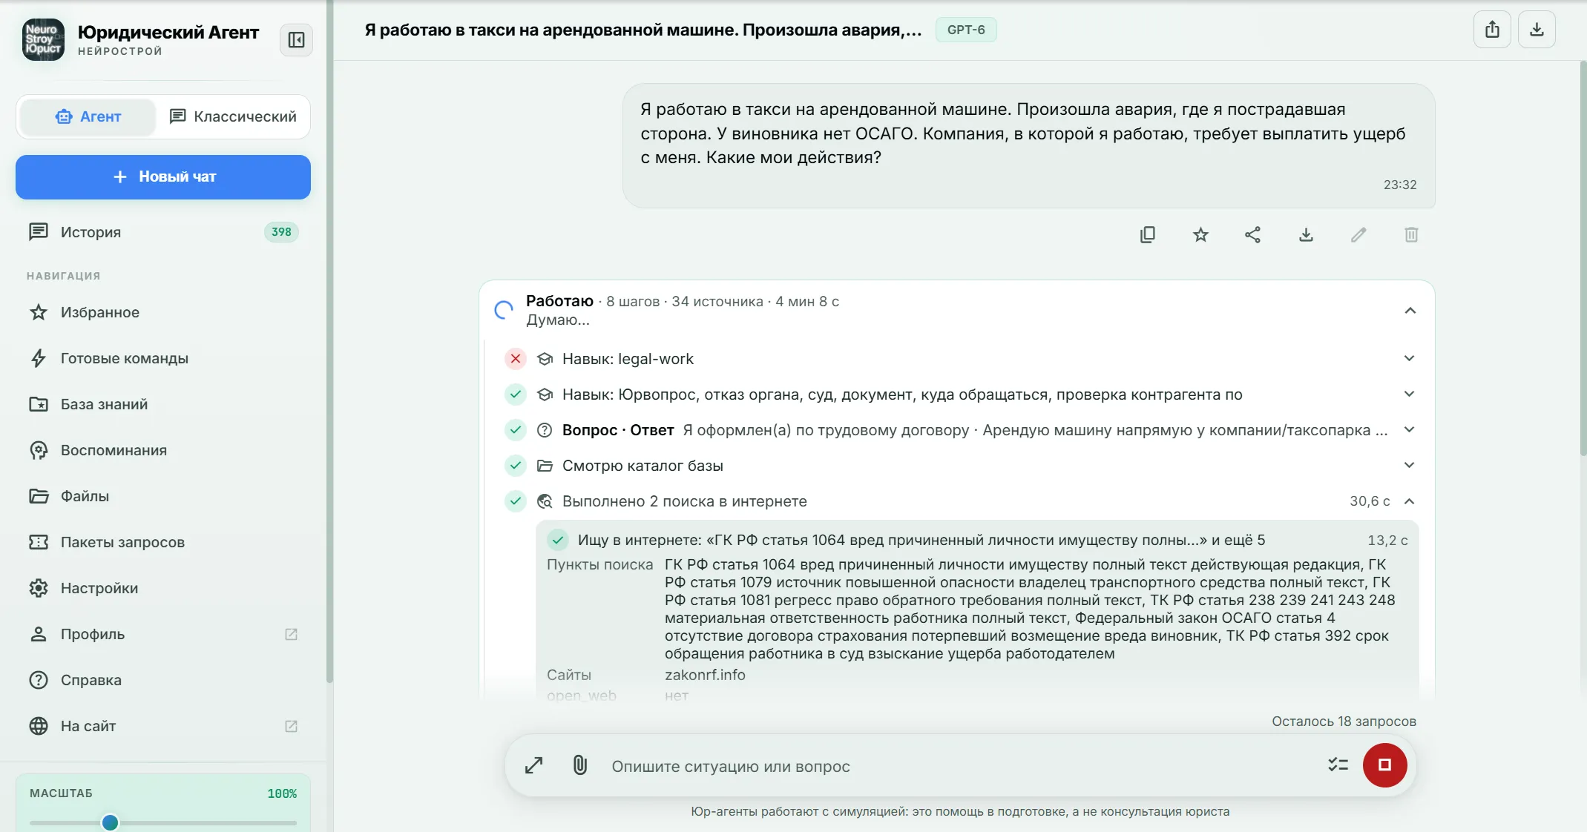Screen dimensions: 1587x832
Task: Click the question icon on Вопрос · Ответ
Action: coord(545,430)
